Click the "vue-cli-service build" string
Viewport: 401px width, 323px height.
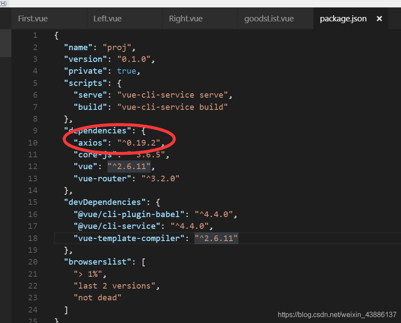[173, 107]
